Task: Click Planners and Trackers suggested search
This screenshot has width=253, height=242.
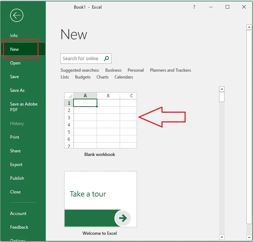Action: click(170, 70)
